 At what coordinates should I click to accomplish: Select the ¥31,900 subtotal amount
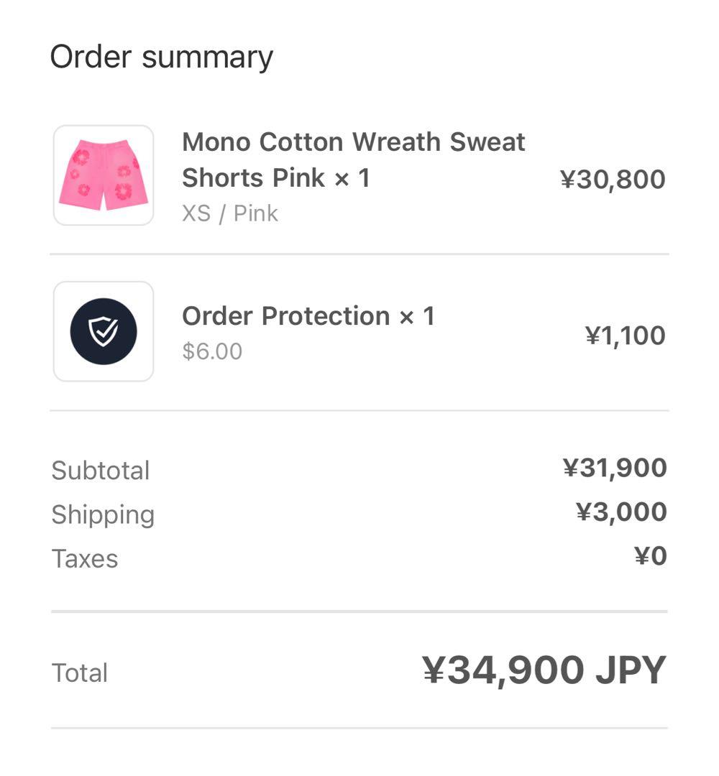[x=615, y=468]
